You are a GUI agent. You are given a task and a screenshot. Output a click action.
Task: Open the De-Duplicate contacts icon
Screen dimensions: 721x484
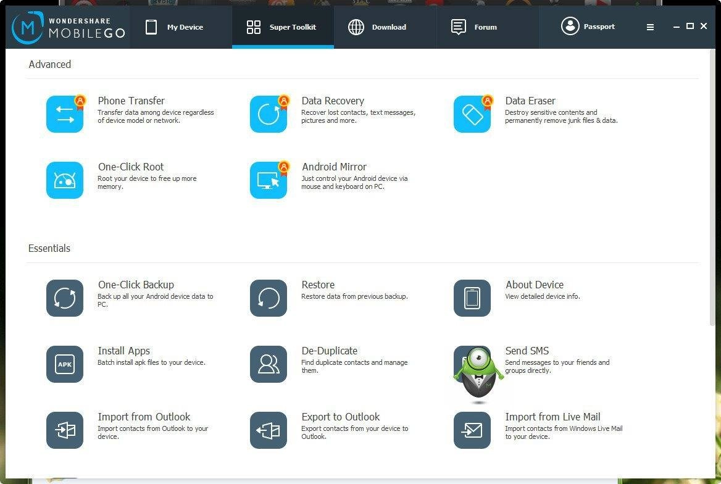(x=269, y=364)
